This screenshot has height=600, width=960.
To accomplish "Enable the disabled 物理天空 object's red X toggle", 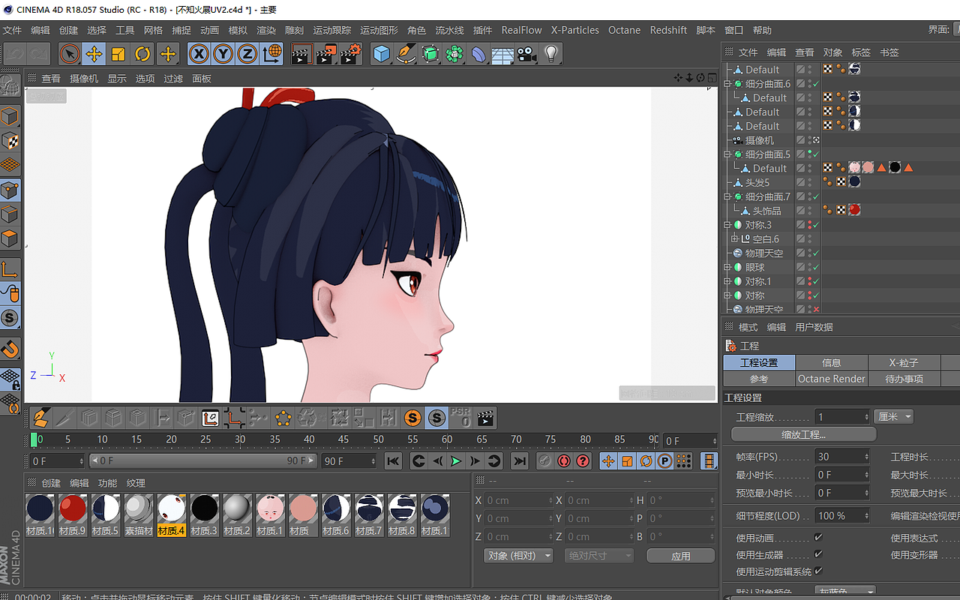I will pos(816,309).
